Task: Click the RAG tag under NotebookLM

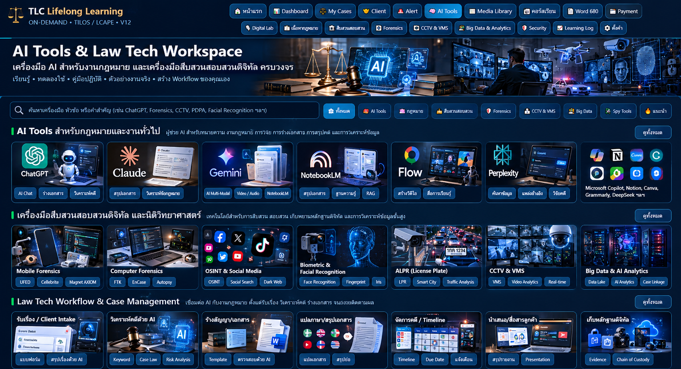Action: (370, 193)
